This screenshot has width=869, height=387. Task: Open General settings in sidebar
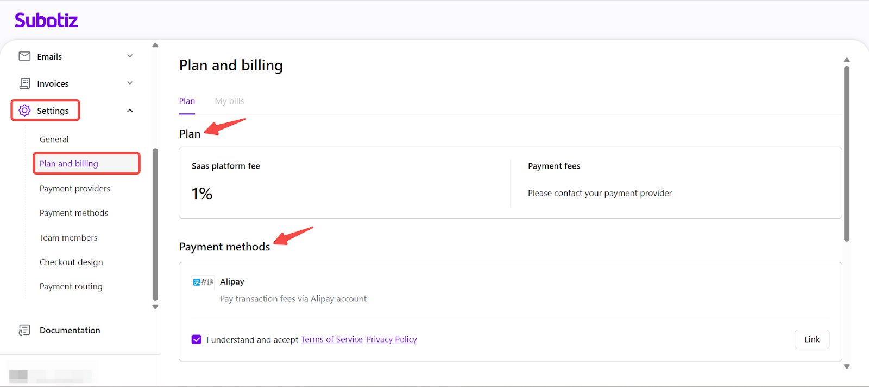[54, 139]
